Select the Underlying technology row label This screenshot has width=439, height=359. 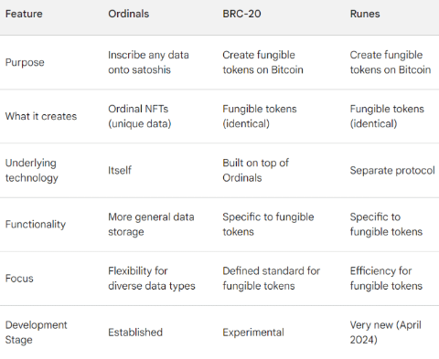click(x=31, y=170)
